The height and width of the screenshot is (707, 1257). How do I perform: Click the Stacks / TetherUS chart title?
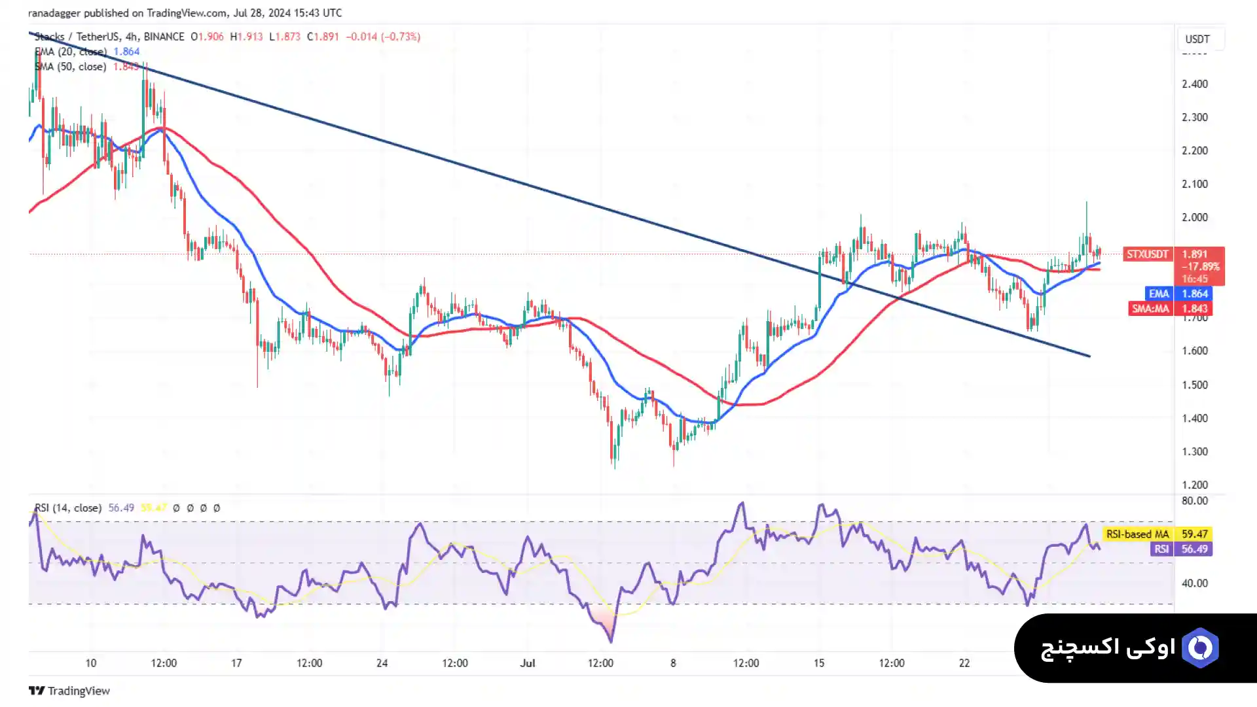tap(109, 37)
